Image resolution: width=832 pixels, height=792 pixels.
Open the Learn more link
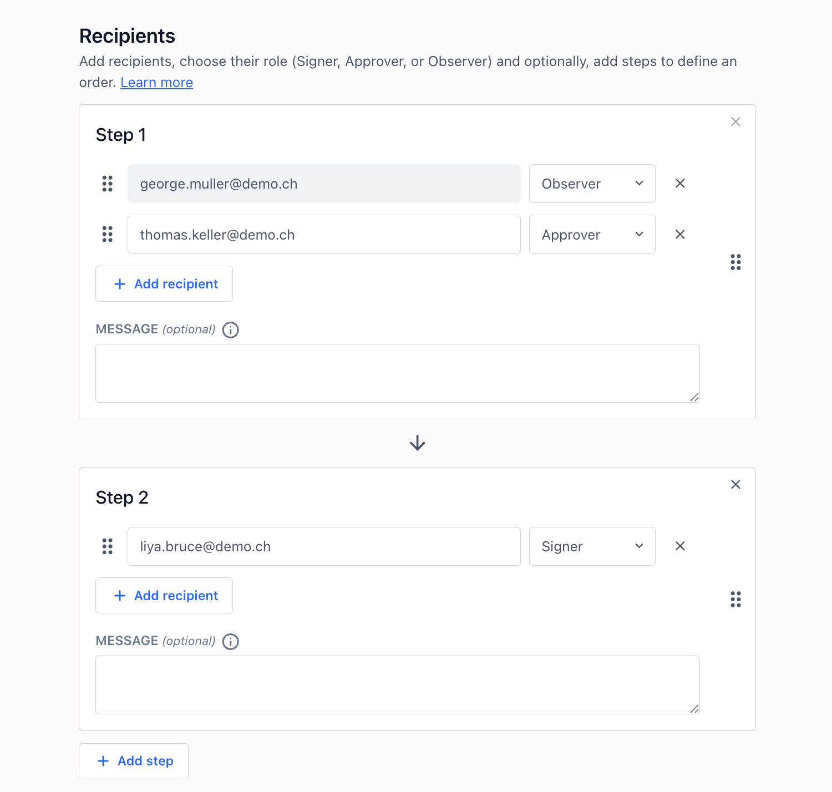(156, 83)
